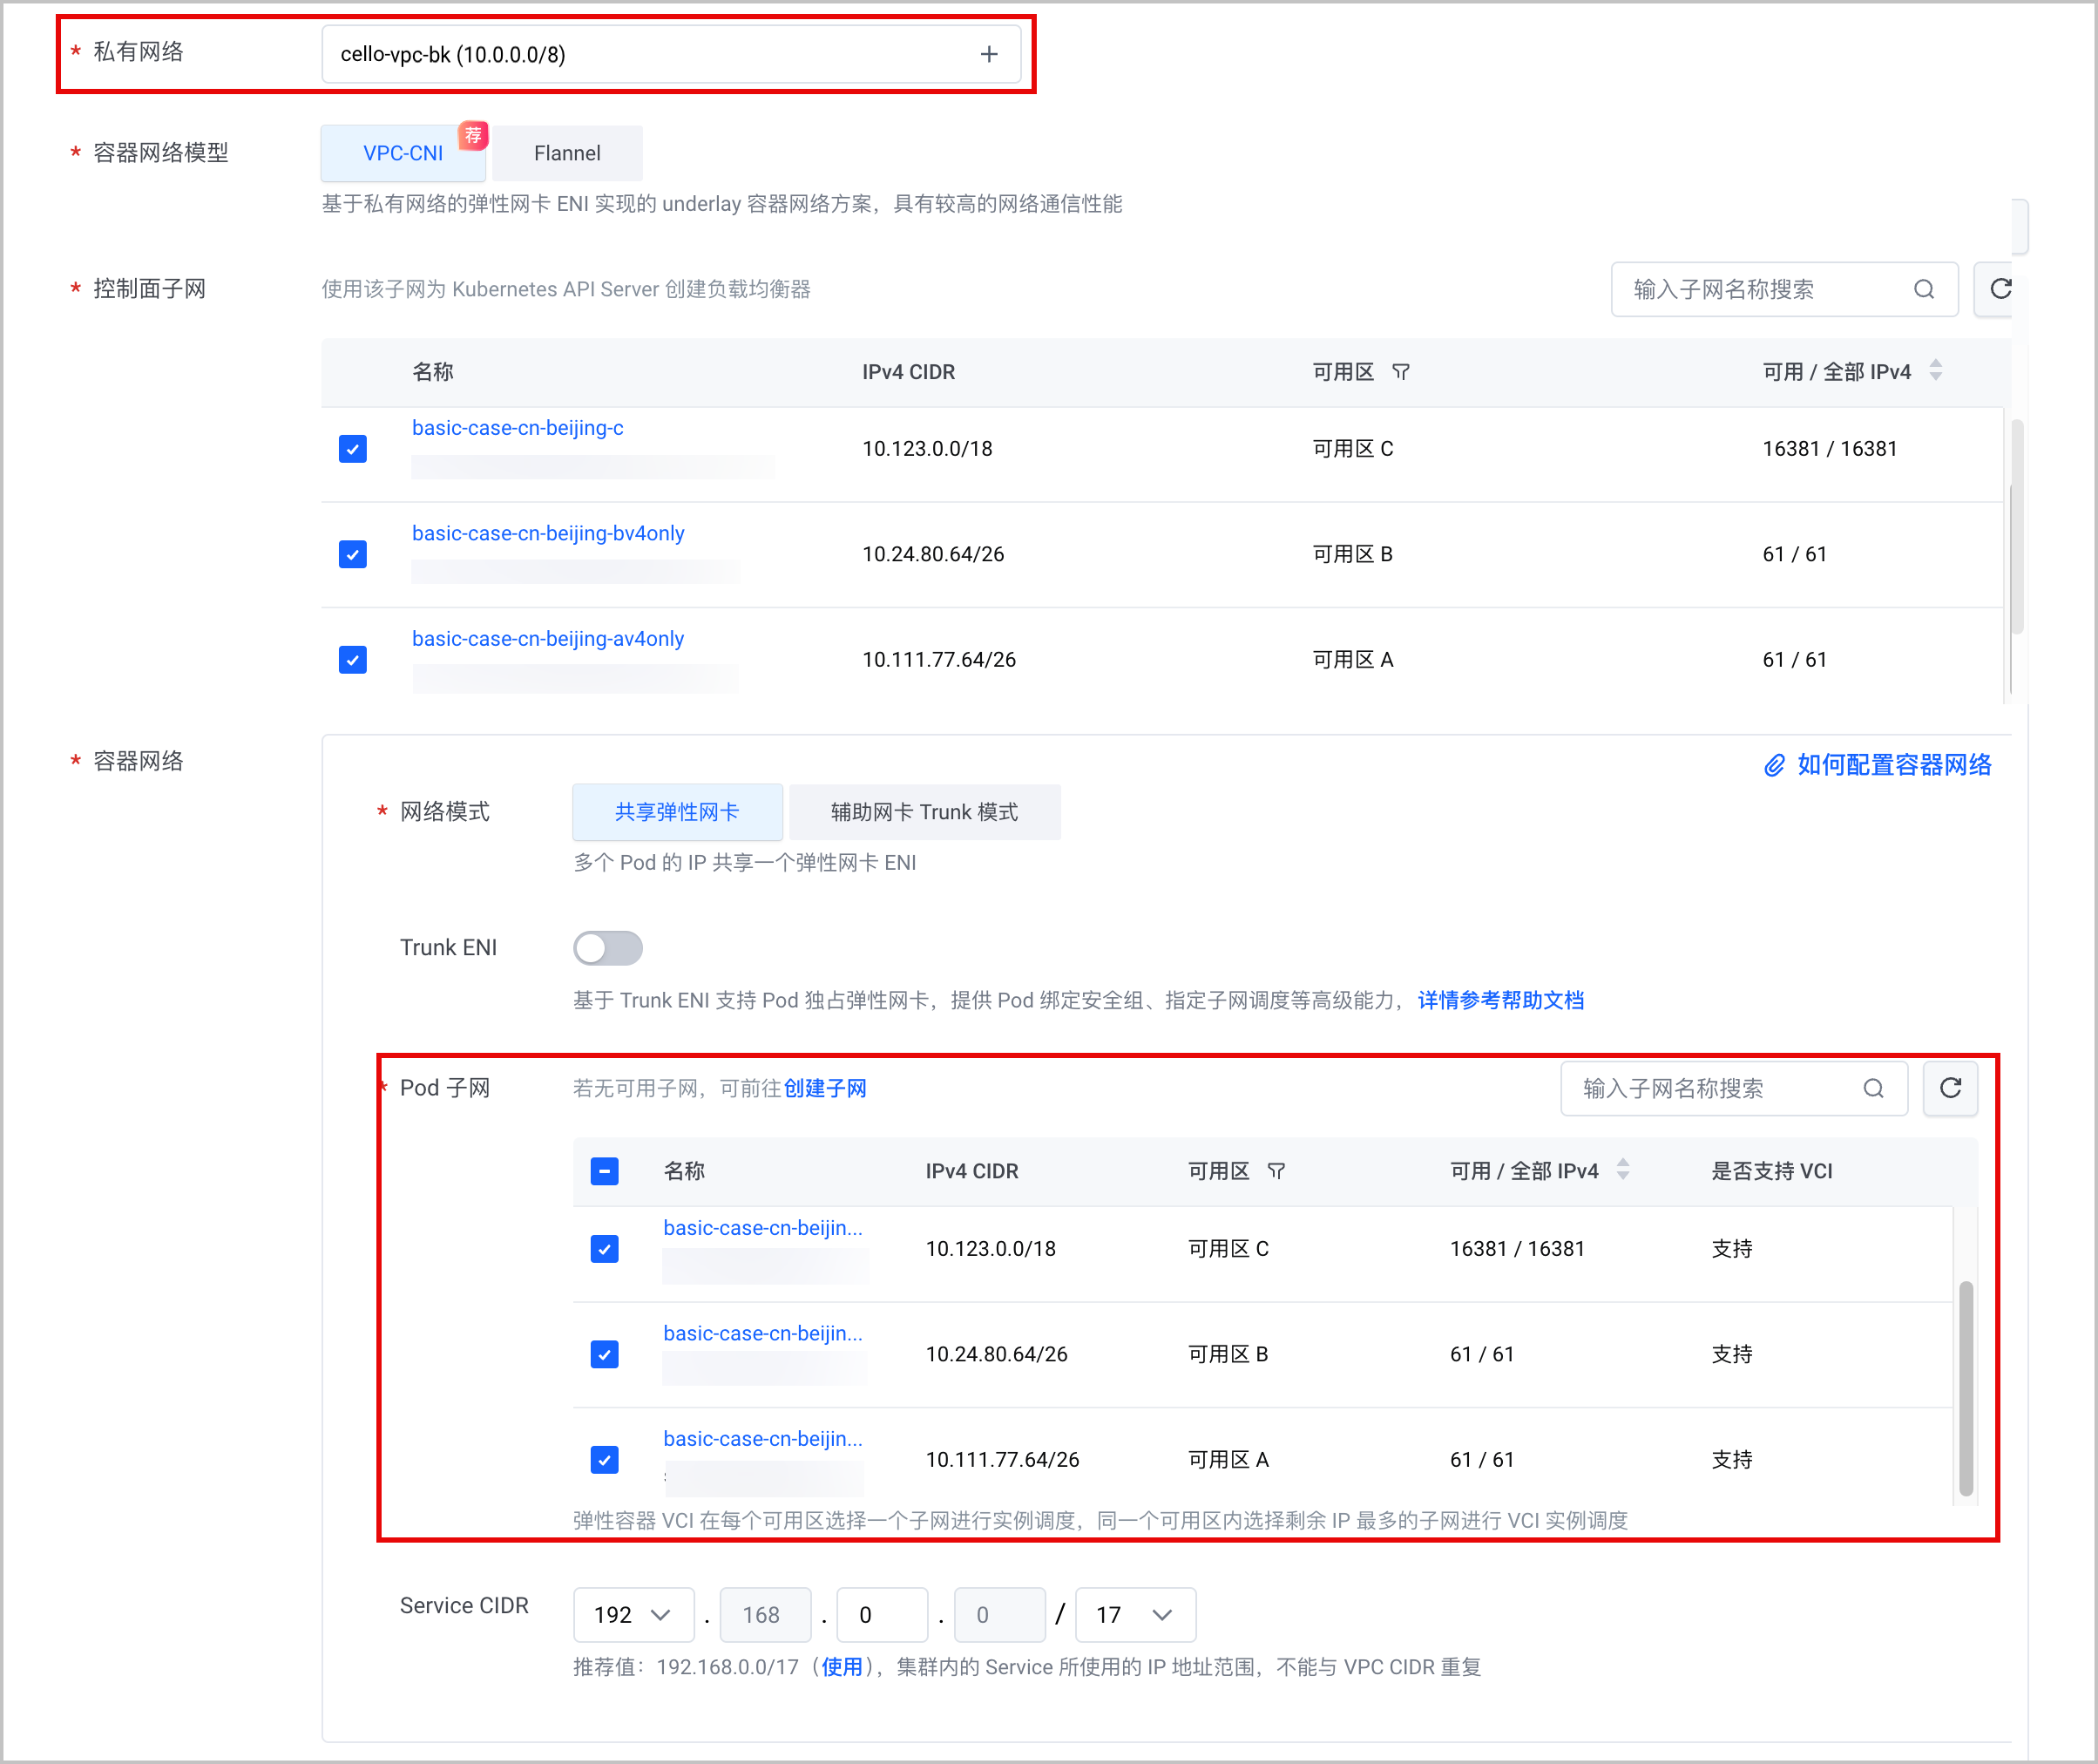Sort the 控制面子网 table by 可用 / 全部 IPv4
Image resolution: width=2098 pixels, height=1764 pixels.
pos(1936,370)
